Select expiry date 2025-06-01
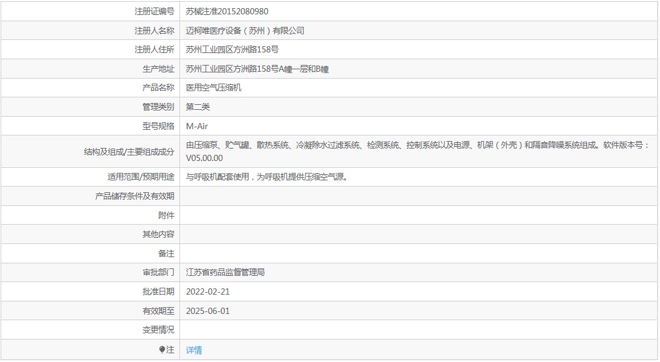660x362 pixels. (x=208, y=311)
